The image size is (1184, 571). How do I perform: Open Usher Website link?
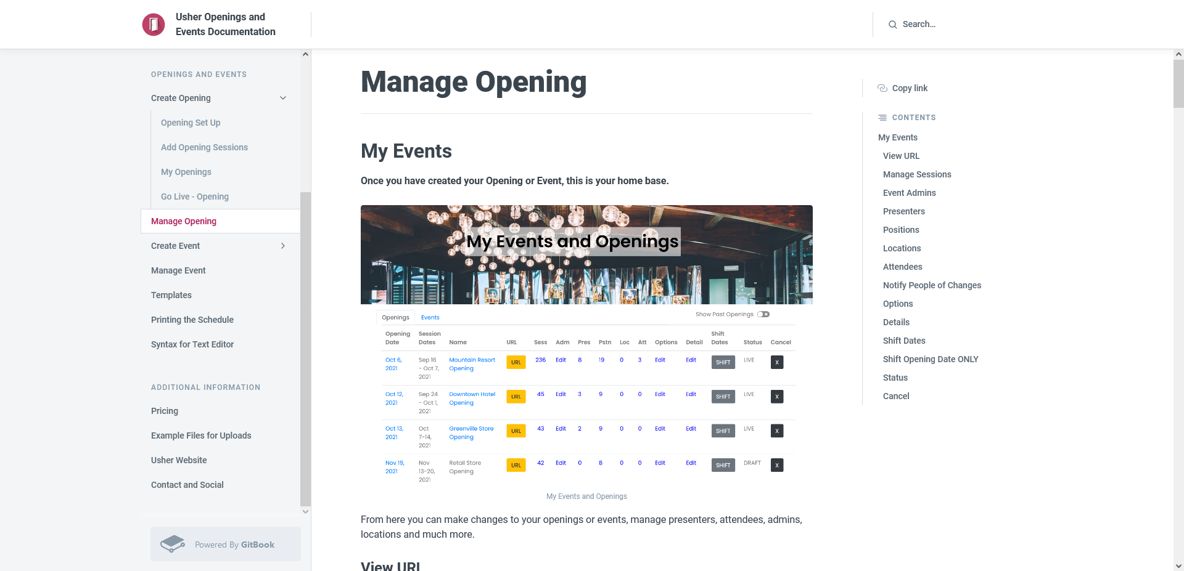click(x=179, y=460)
